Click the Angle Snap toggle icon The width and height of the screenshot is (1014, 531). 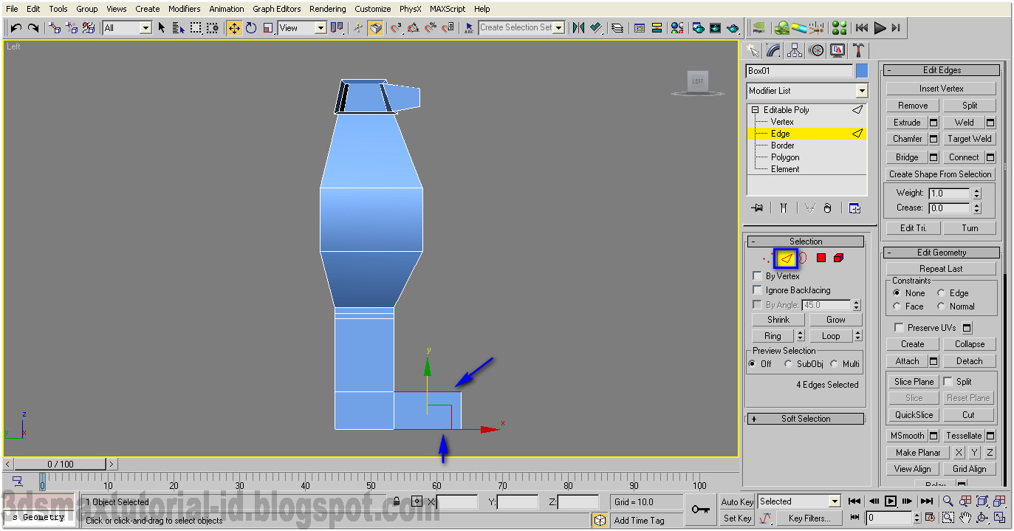(x=414, y=27)
